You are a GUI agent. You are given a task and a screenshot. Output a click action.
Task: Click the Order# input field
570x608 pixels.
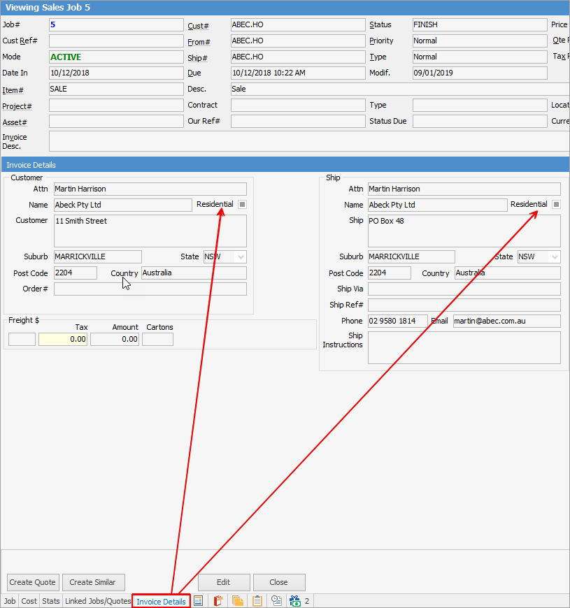150,289
